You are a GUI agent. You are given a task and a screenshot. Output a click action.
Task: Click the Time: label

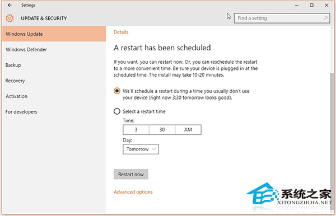click(129, 121)
